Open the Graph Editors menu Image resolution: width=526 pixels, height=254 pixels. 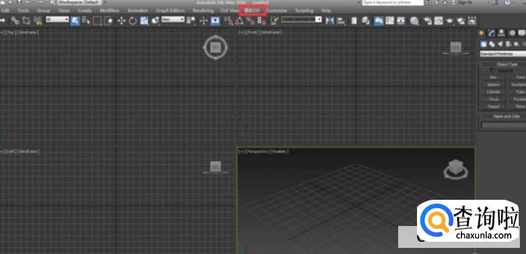point(170,11)
